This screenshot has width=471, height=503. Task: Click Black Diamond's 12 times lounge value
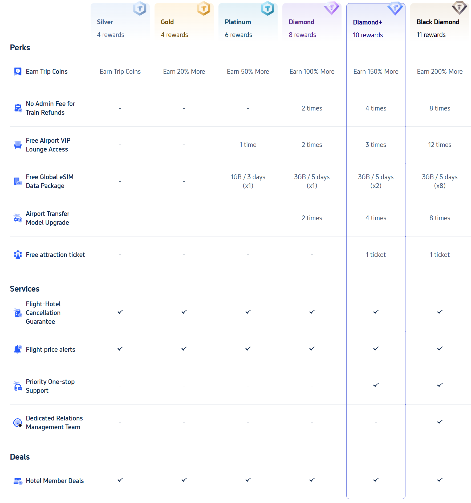(440, 145)
